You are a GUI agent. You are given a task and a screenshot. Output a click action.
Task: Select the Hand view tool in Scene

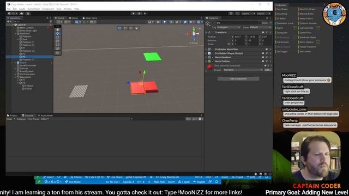(58, 29)
